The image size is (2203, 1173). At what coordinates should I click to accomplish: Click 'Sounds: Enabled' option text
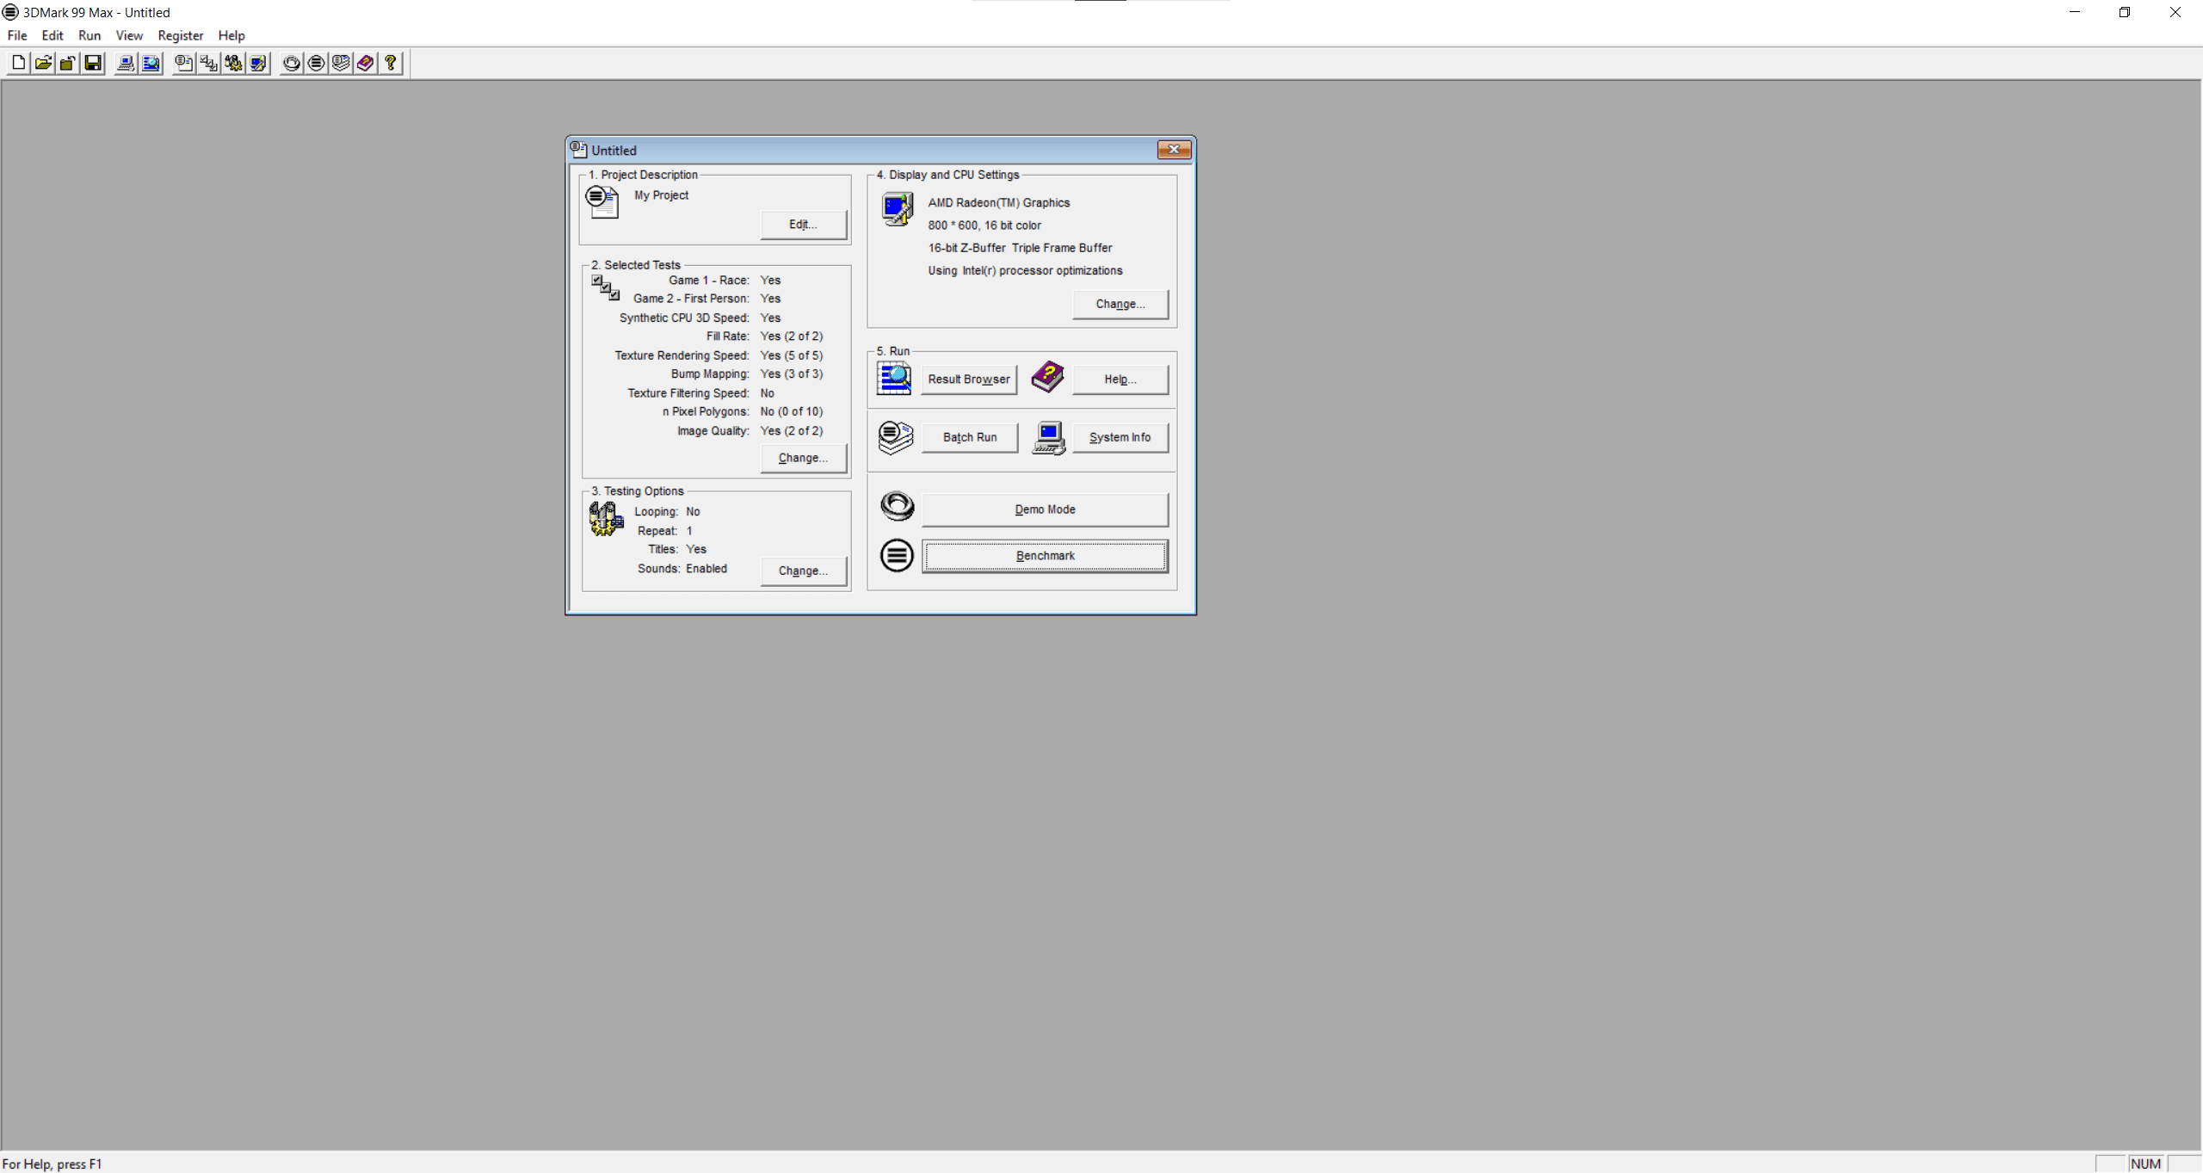(682, 569)
